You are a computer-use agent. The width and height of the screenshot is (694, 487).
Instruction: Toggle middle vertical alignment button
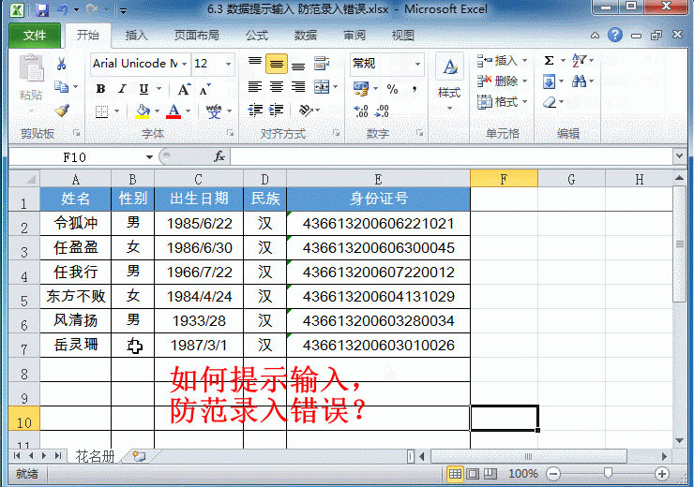[x=276, y=64]
